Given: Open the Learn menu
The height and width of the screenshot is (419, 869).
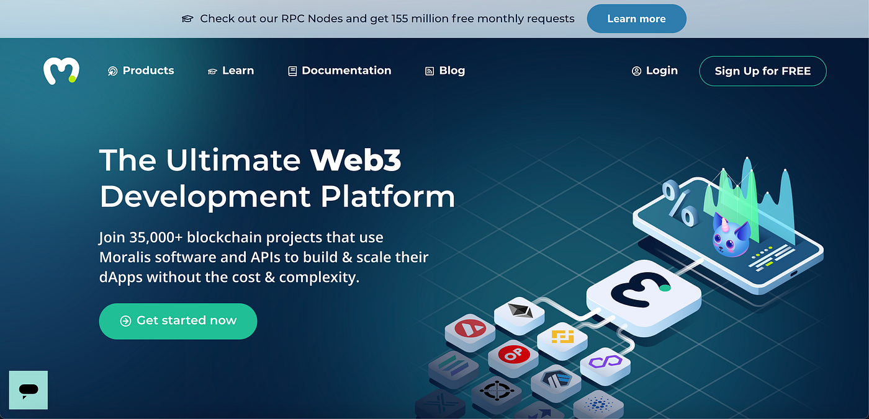Looking at the screenshot, I should [231, 71].
